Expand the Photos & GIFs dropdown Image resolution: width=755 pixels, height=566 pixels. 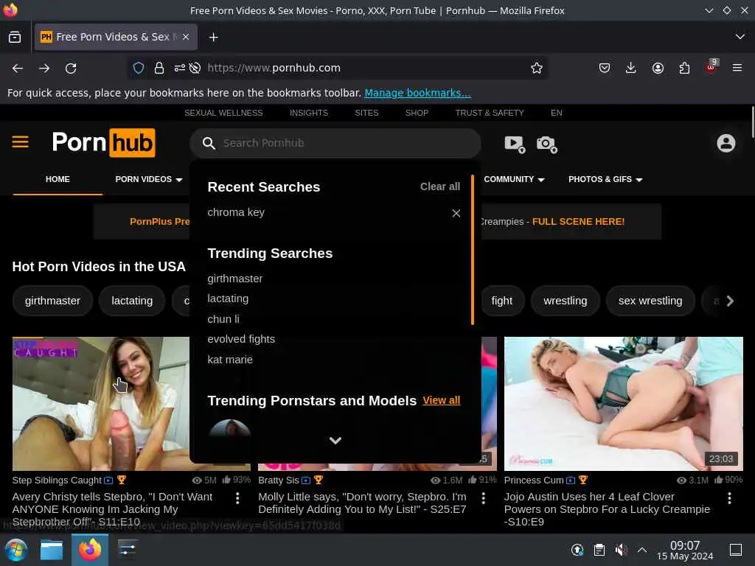click(x=605, y=179)
